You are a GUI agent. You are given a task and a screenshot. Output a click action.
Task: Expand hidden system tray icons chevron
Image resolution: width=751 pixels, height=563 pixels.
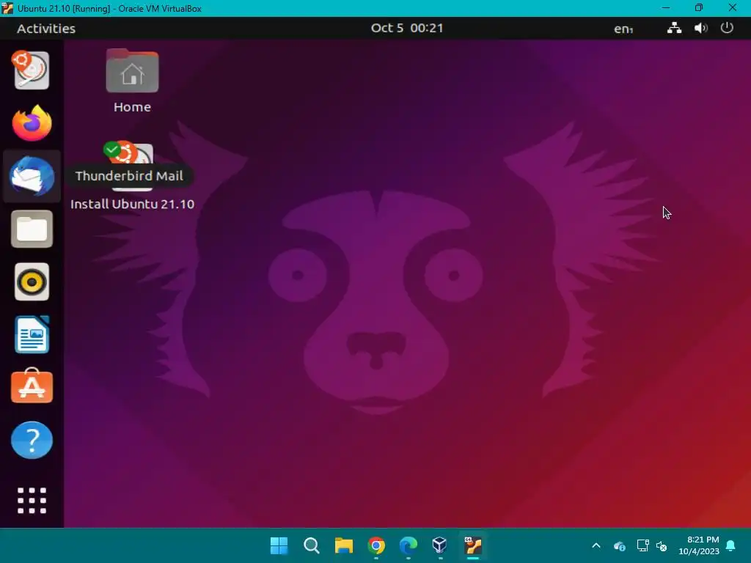point(596,545)
